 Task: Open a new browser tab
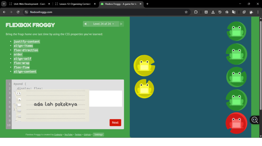pyautogui.click(x=147, y=4)
